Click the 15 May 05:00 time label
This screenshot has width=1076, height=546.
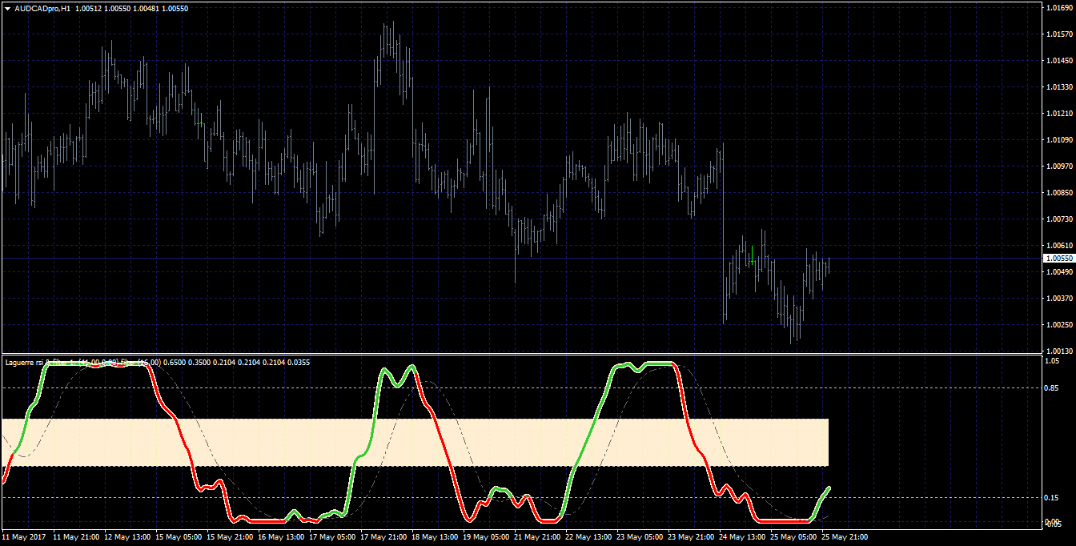179,537
